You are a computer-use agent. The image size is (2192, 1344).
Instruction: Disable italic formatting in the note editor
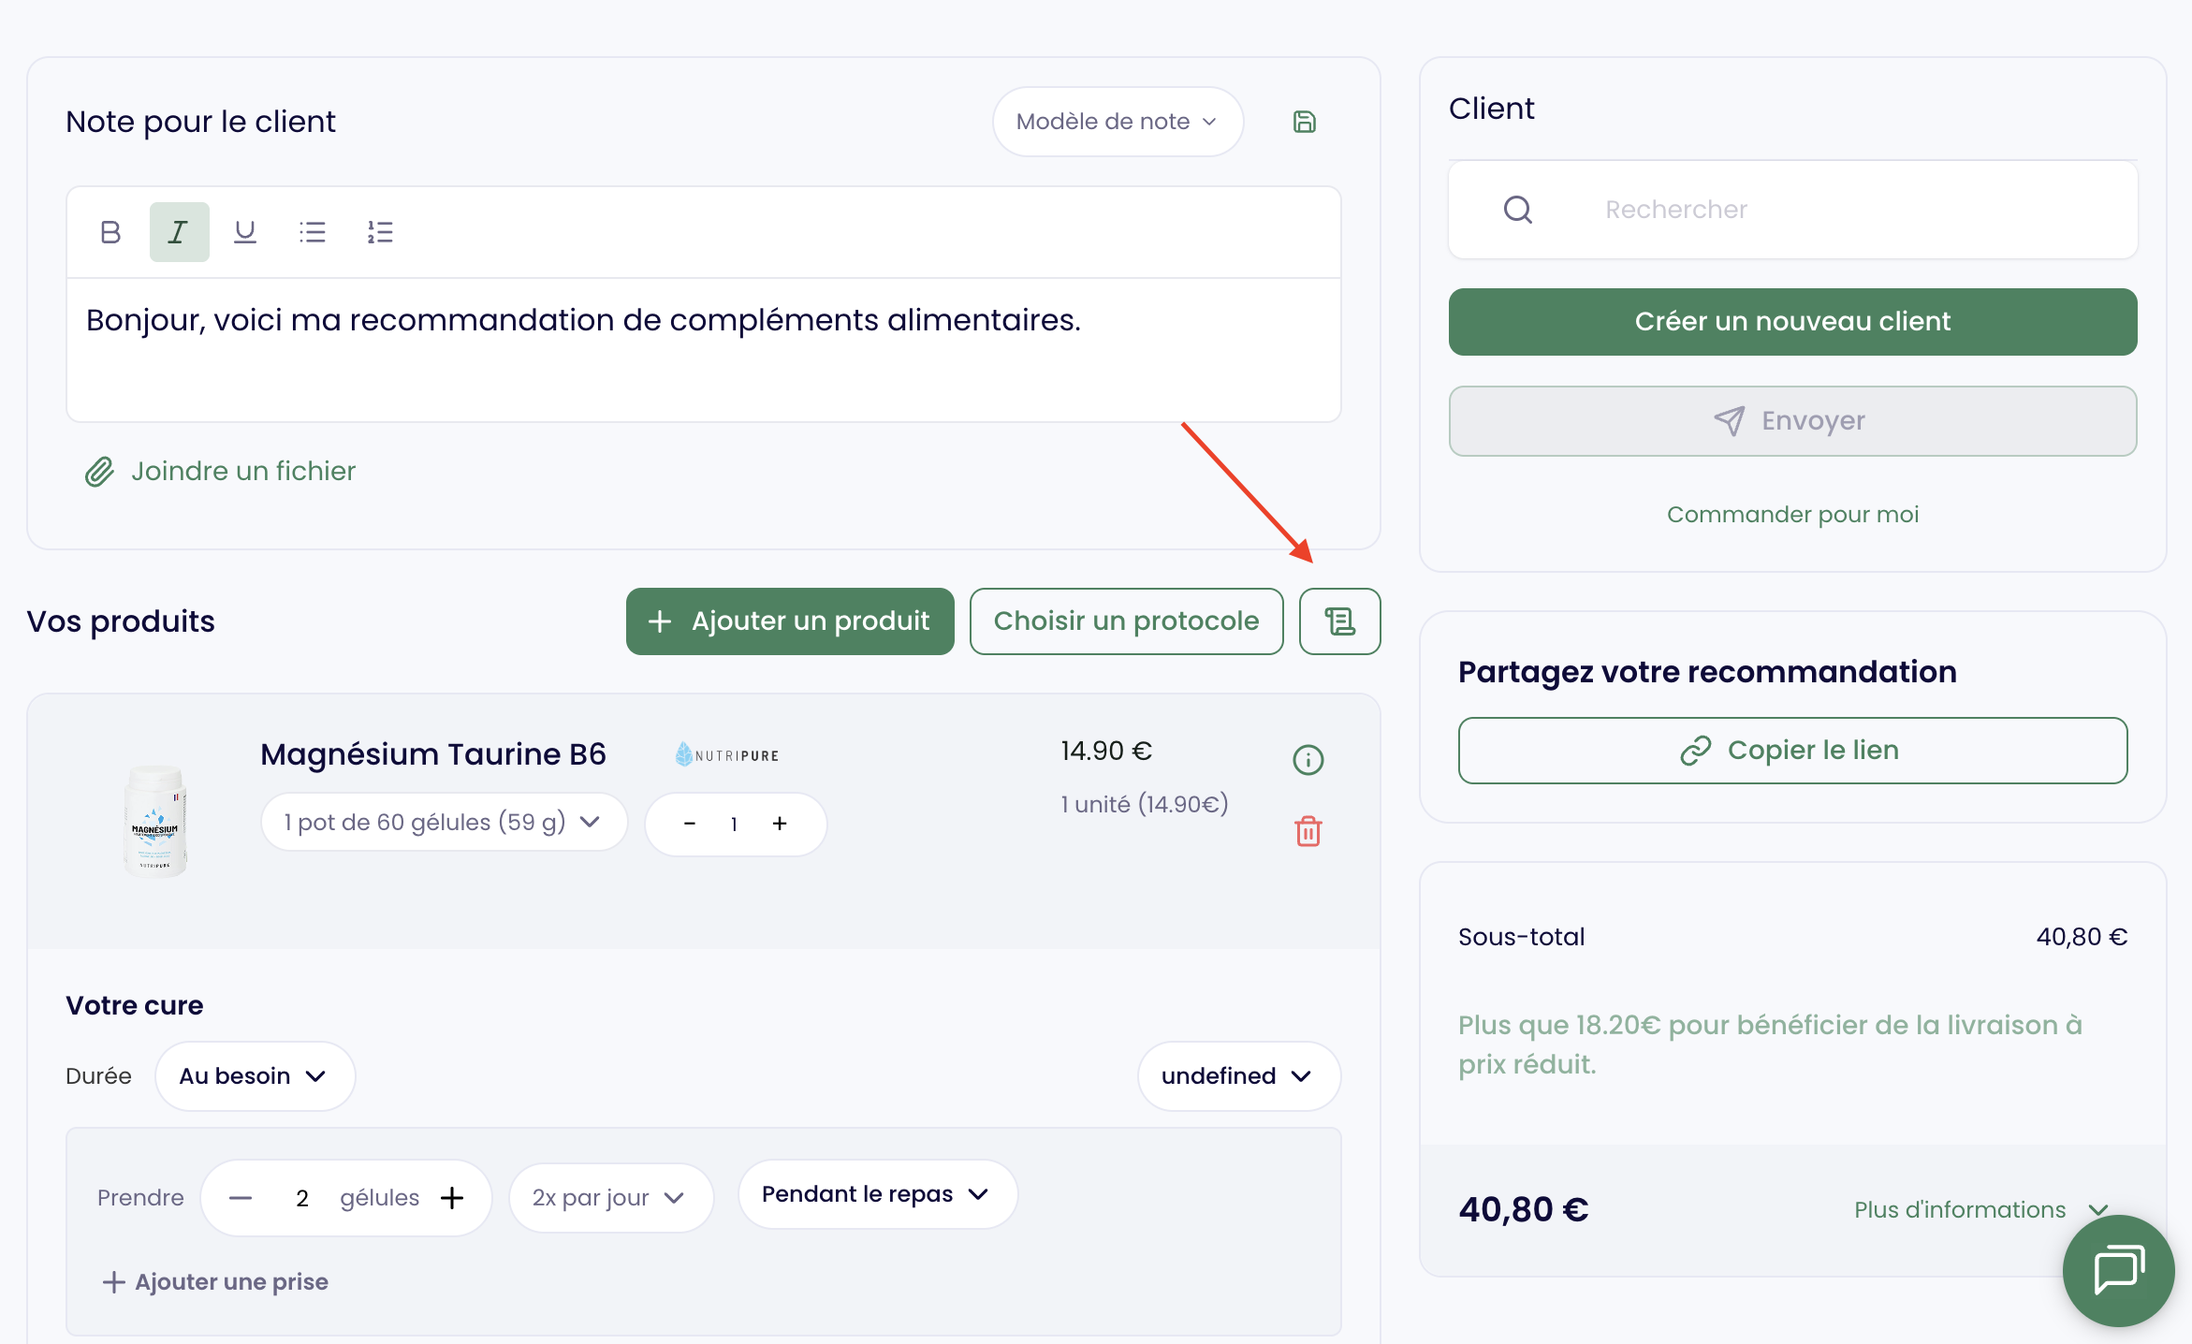click(x=178, y=231)
